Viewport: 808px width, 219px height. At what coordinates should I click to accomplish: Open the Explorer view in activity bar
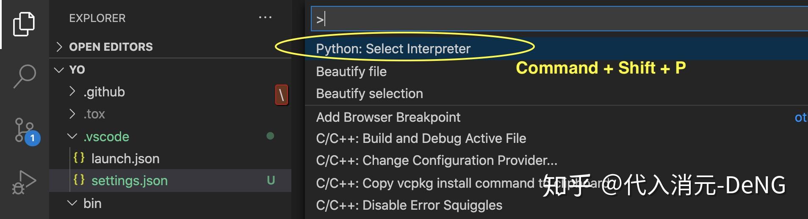[x=24, y=24]
